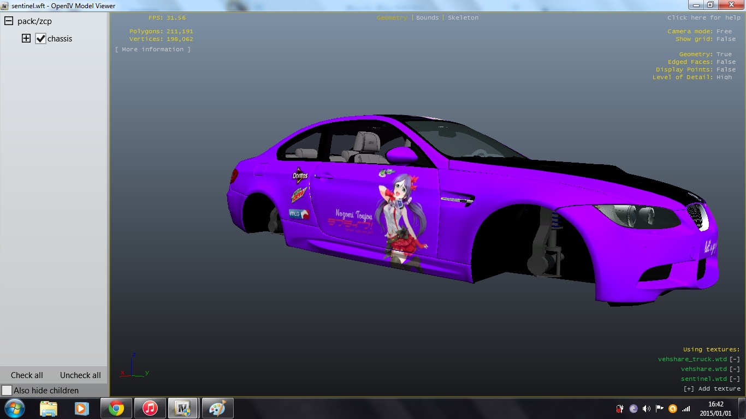Click the power battery tray icon
The height and width of the screenshot is (419, 746).
click(620, 408)
